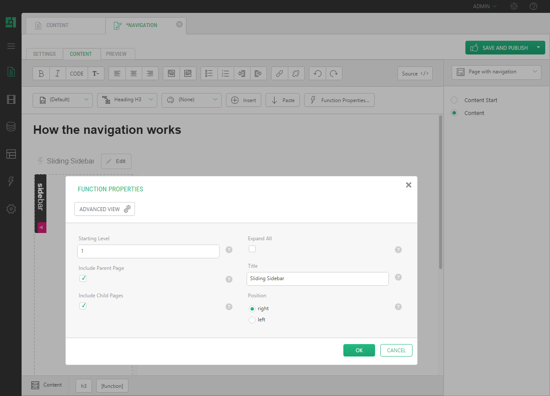Click the Insert link icon
The image size is (550, 396).
tap(279, 73)
